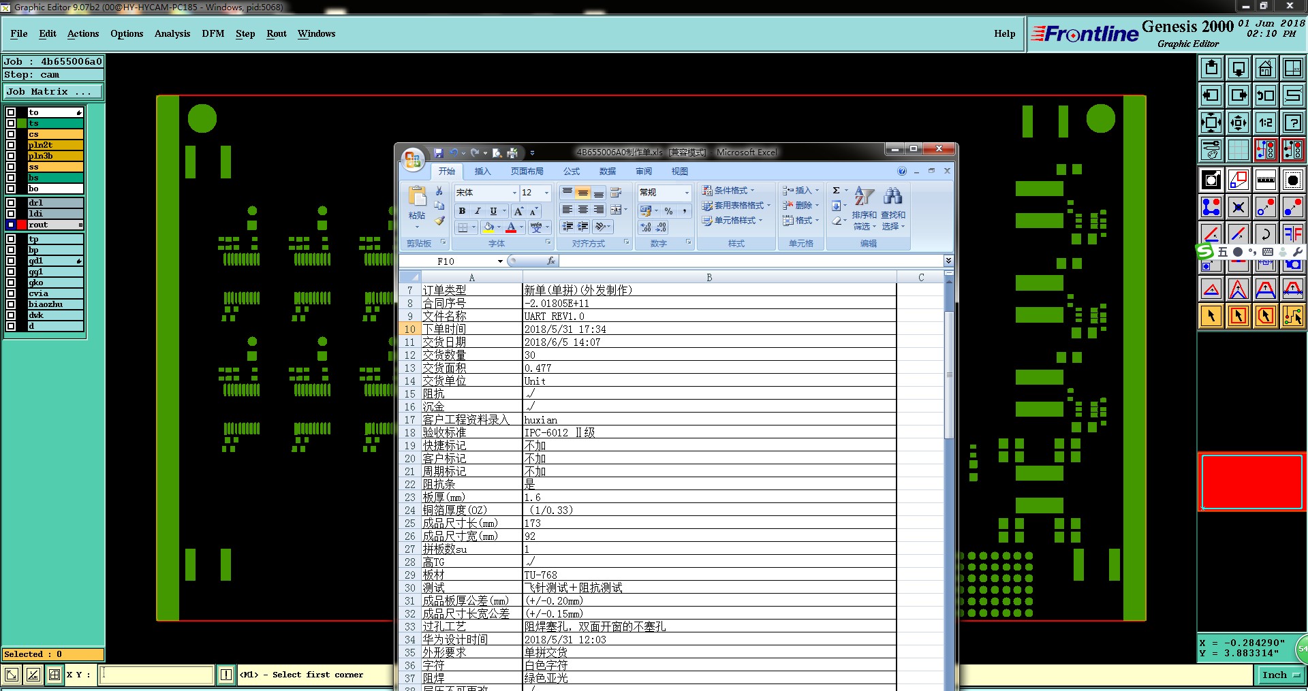Click Bold in Excel ribbon
Screen dimensions: 1308x691
coord(462,211)
